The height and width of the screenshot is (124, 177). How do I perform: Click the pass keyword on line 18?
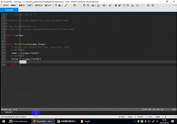pos(14,65)
